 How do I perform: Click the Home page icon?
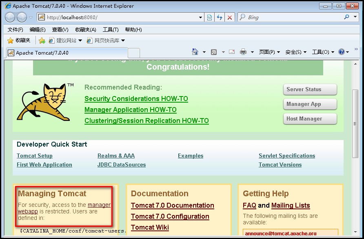click(195, 52)
